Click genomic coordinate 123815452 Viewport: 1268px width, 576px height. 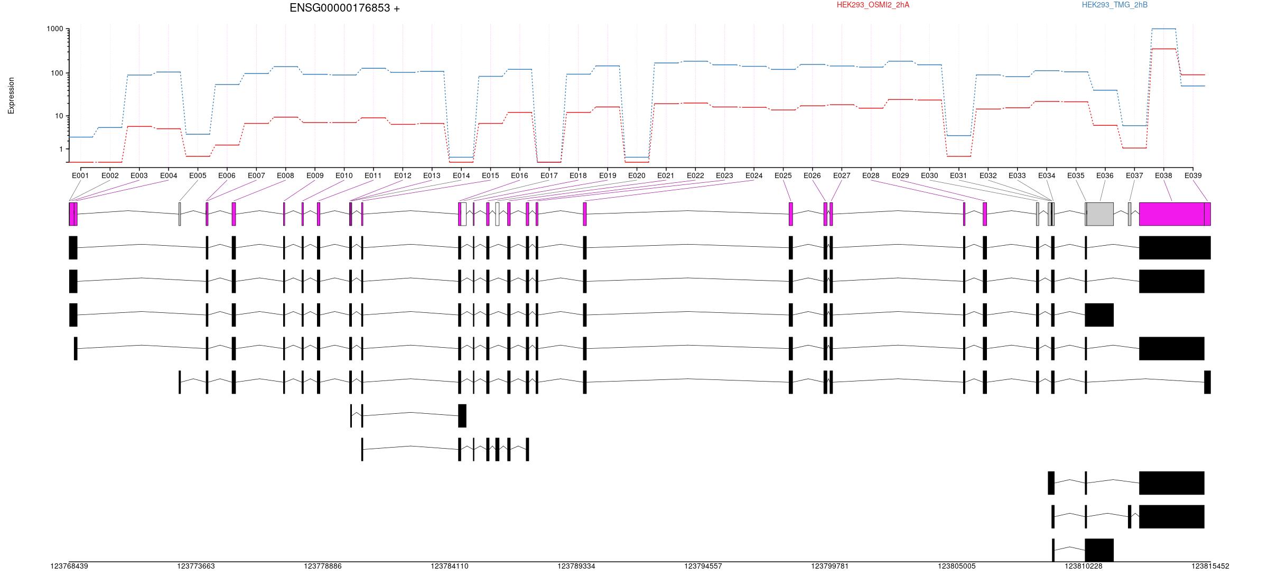click(1210, 566)
